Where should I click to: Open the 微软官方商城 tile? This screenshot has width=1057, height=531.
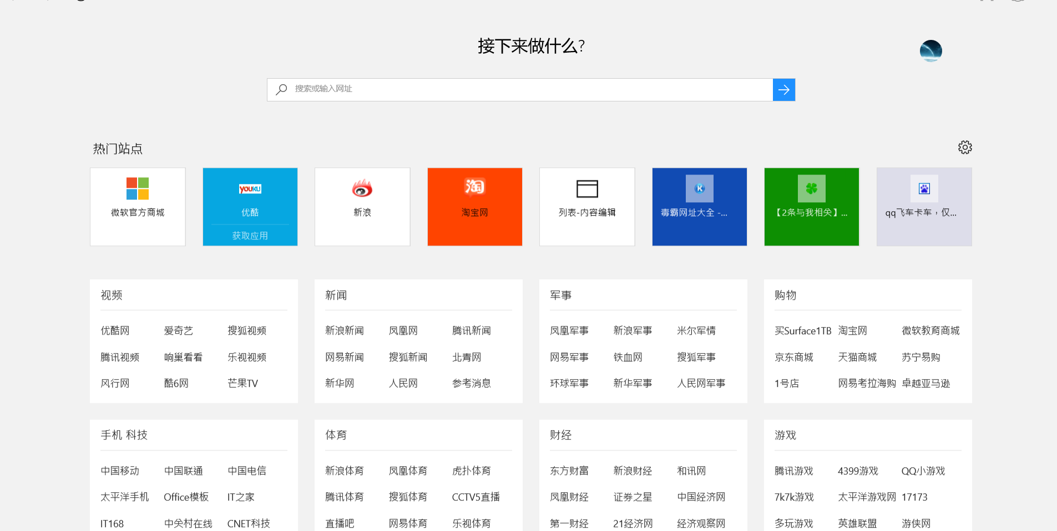pos(138,207)
